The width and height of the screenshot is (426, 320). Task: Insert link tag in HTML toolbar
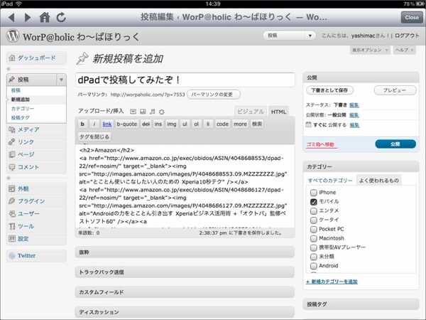pyautogui.click(x=107, y=124)
